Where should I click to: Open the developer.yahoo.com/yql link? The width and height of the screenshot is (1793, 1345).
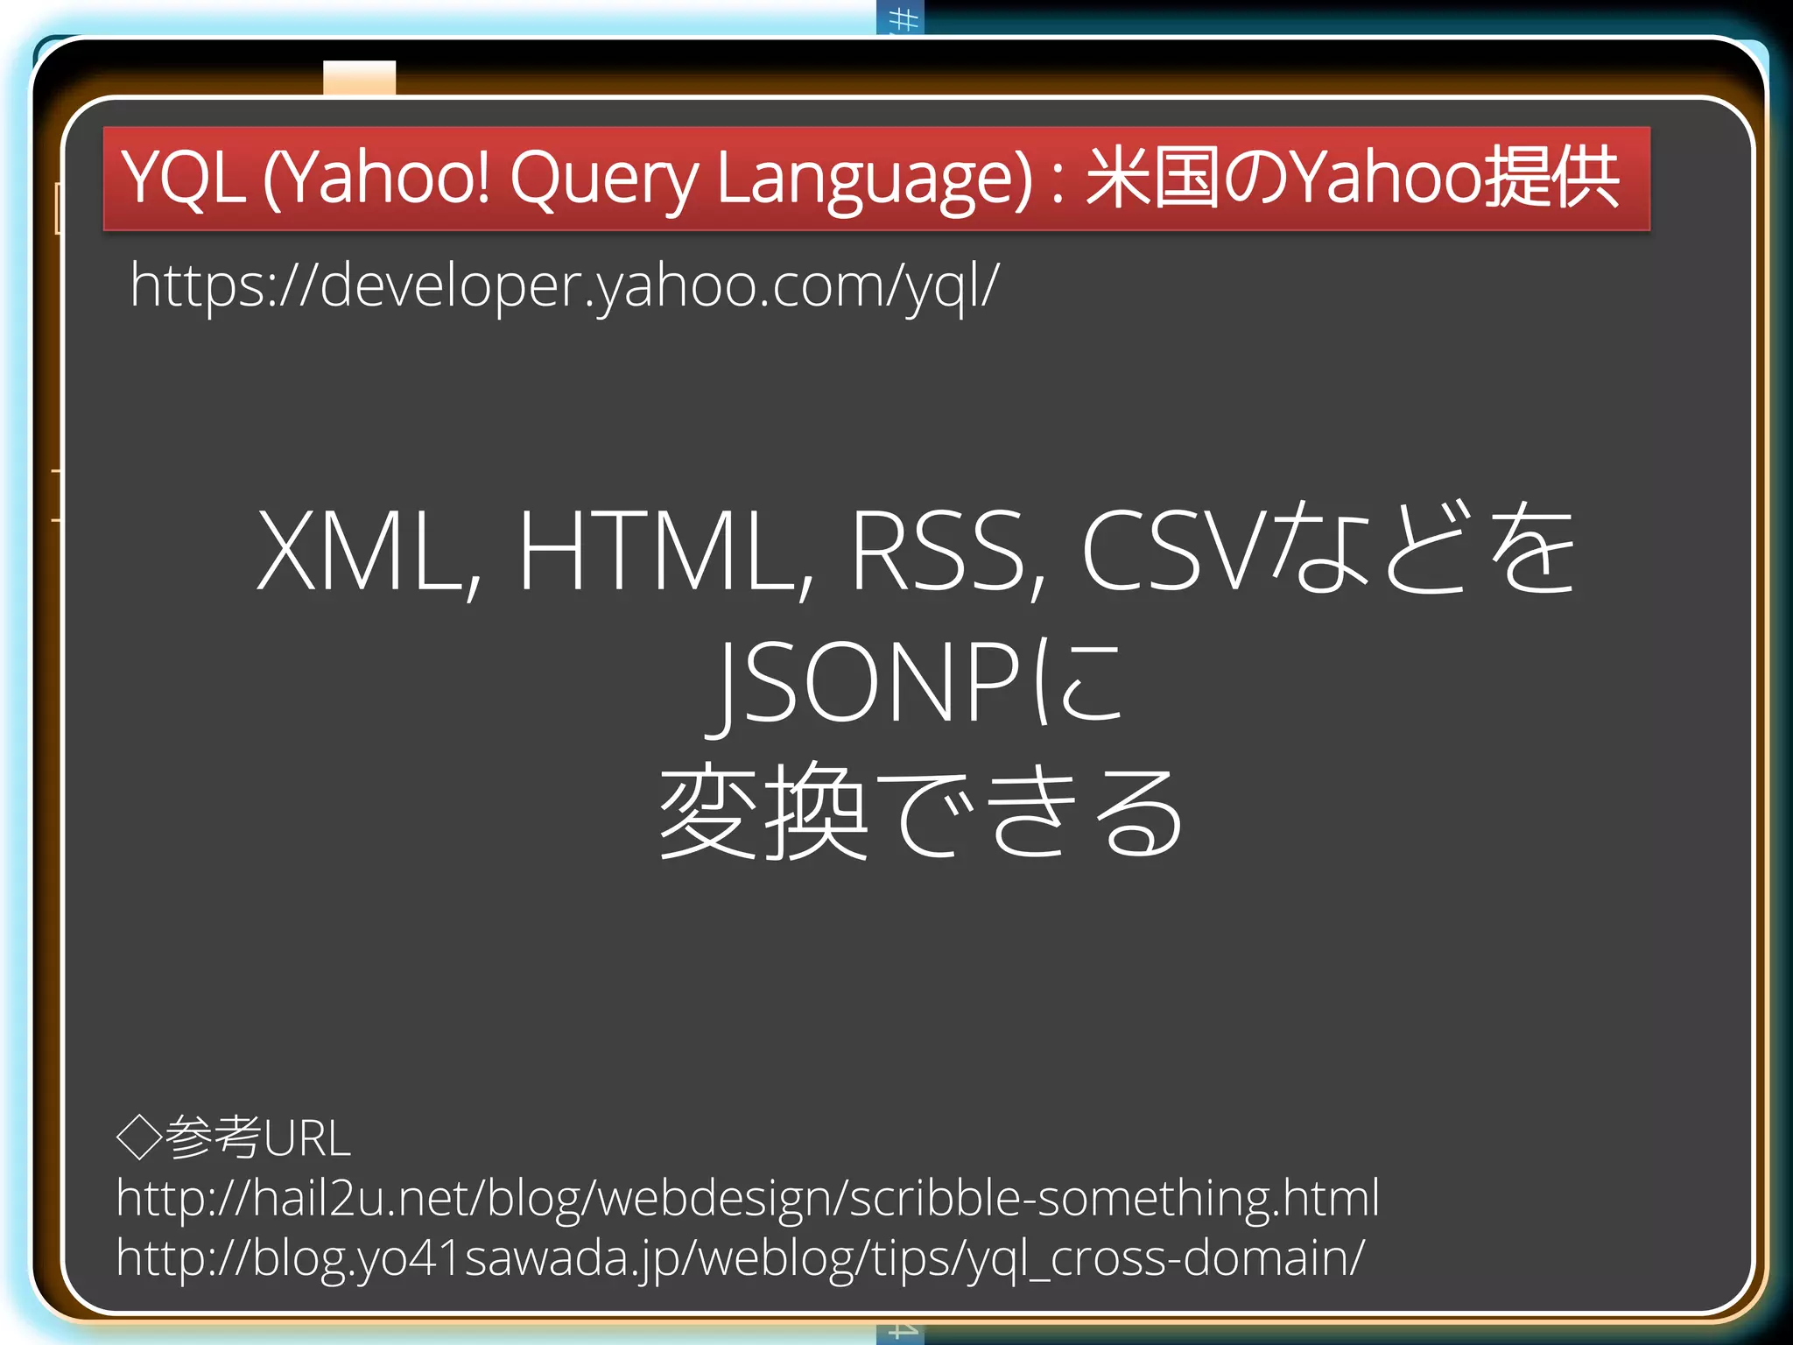click(x=564, y=285)
